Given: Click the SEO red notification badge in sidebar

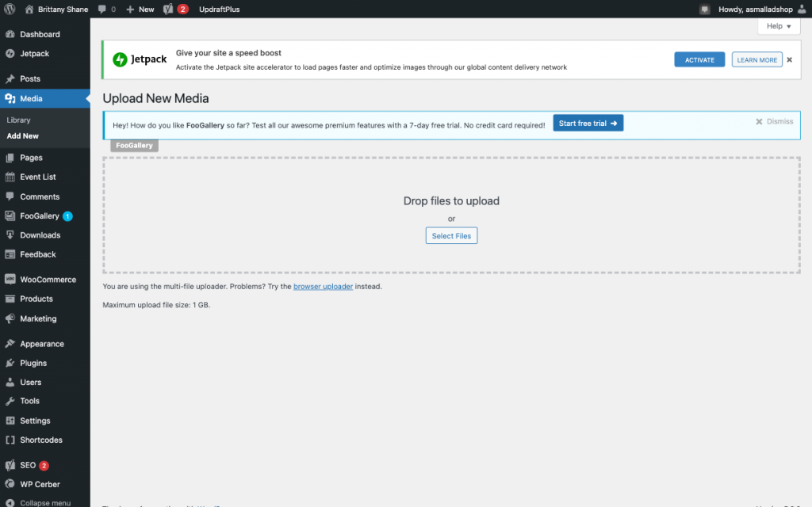Looking at the screenshot, I should [44, 466].
